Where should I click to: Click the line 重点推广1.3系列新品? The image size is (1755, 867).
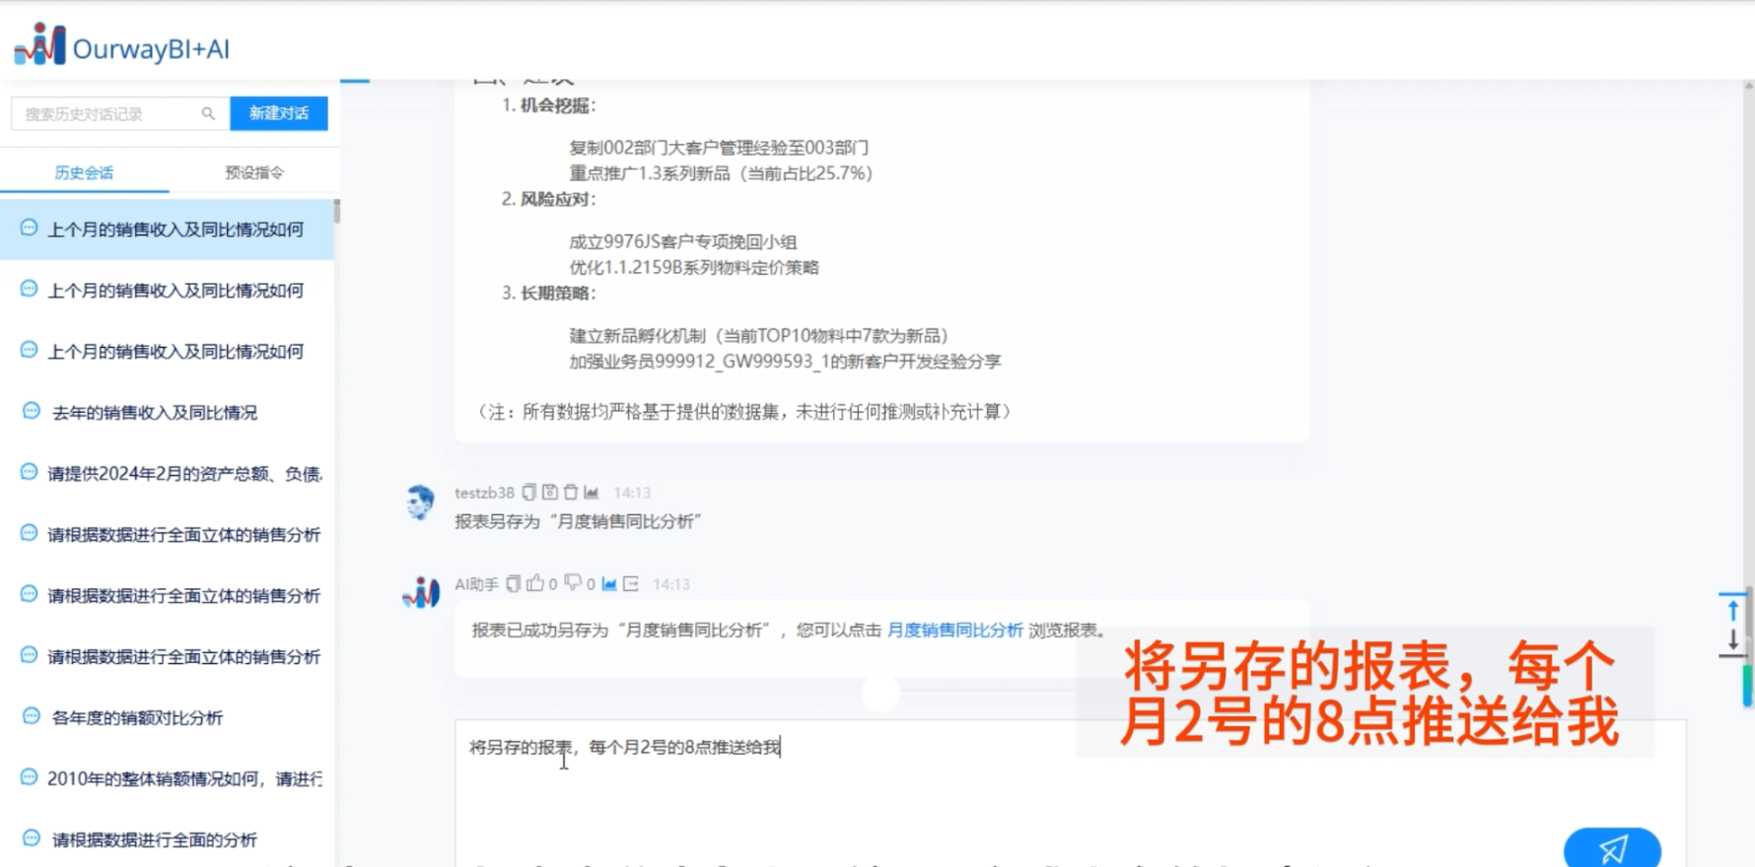coord(721,173)
